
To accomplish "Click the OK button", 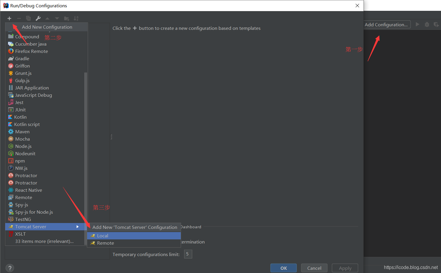I will pyautogui.click(x=283, y=268).
